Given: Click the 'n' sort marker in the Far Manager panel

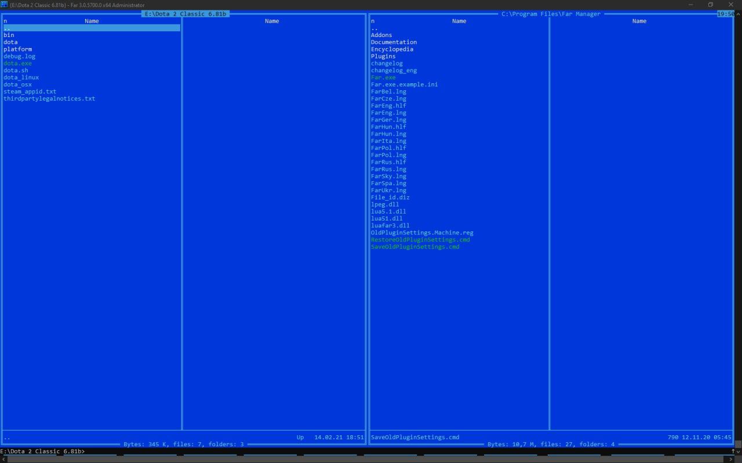Looking at the screenshot, I should tap(373, 21).
